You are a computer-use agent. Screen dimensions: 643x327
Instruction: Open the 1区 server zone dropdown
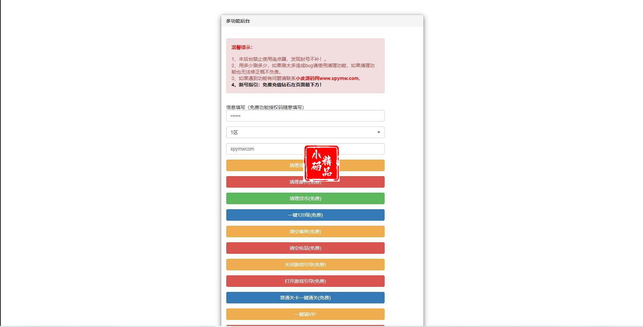point(305,132)
